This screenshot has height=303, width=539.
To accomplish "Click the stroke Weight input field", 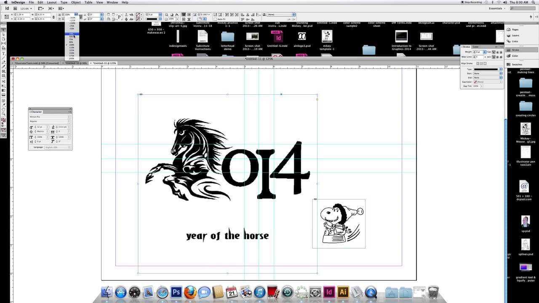I will pos(479,52).
